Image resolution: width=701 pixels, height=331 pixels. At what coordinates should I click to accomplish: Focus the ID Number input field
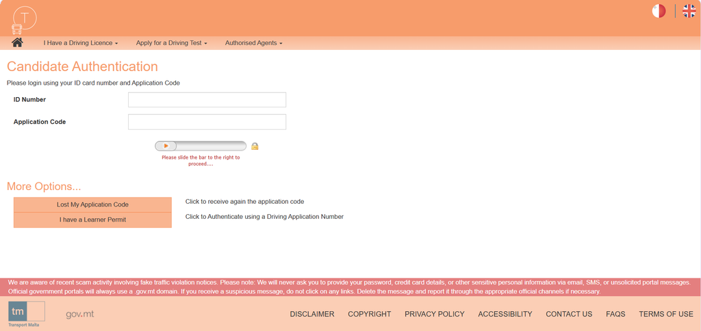click(x=207, y=100)
